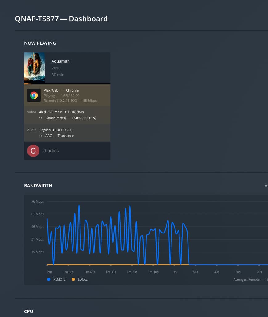The image size is (268, 317).
Task: Click the CPU section heading
Action: 28,311
